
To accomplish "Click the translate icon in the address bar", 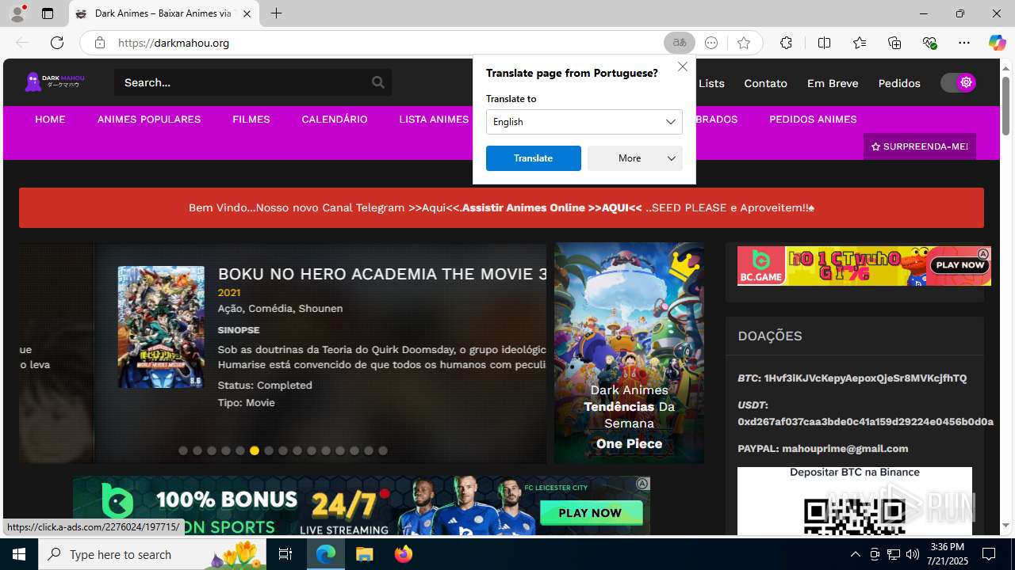I will point(680,43).
